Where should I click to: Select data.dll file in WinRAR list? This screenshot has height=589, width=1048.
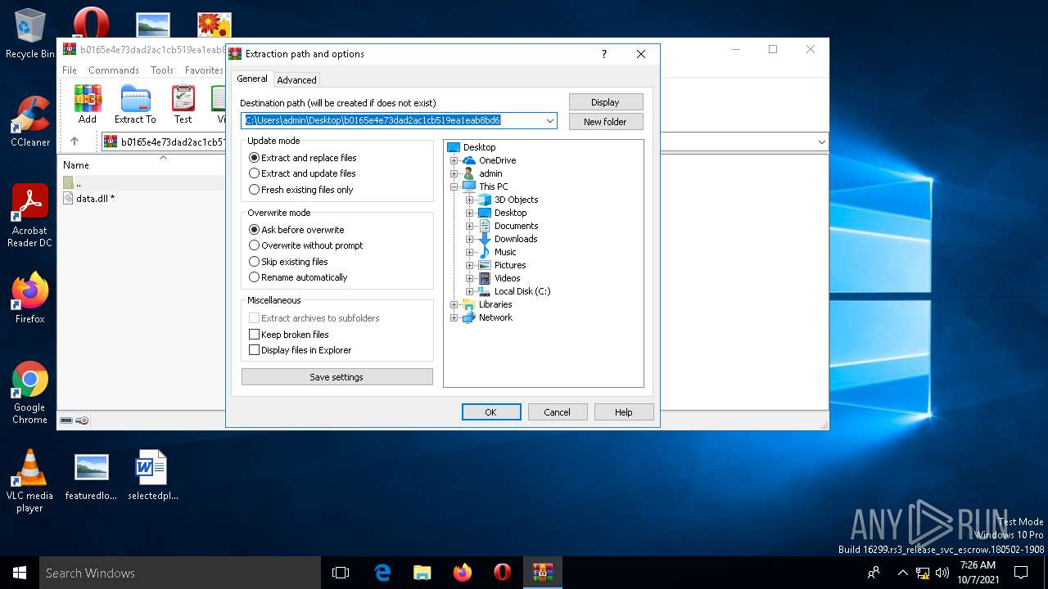point(95,198)
